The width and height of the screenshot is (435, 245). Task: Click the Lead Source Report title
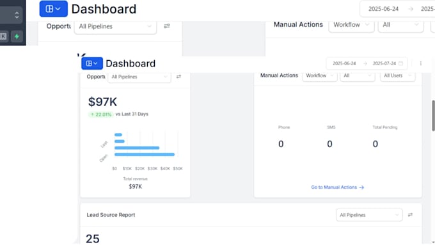pos(111,215)
